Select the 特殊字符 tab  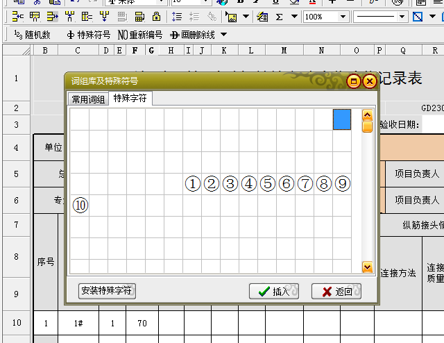[130, 99]
